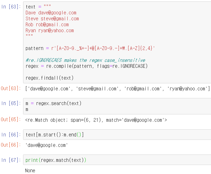Focus cell with print(regex.match(text))
The height and width of the screenshot is (174, 211).
[x=117, y=160]
